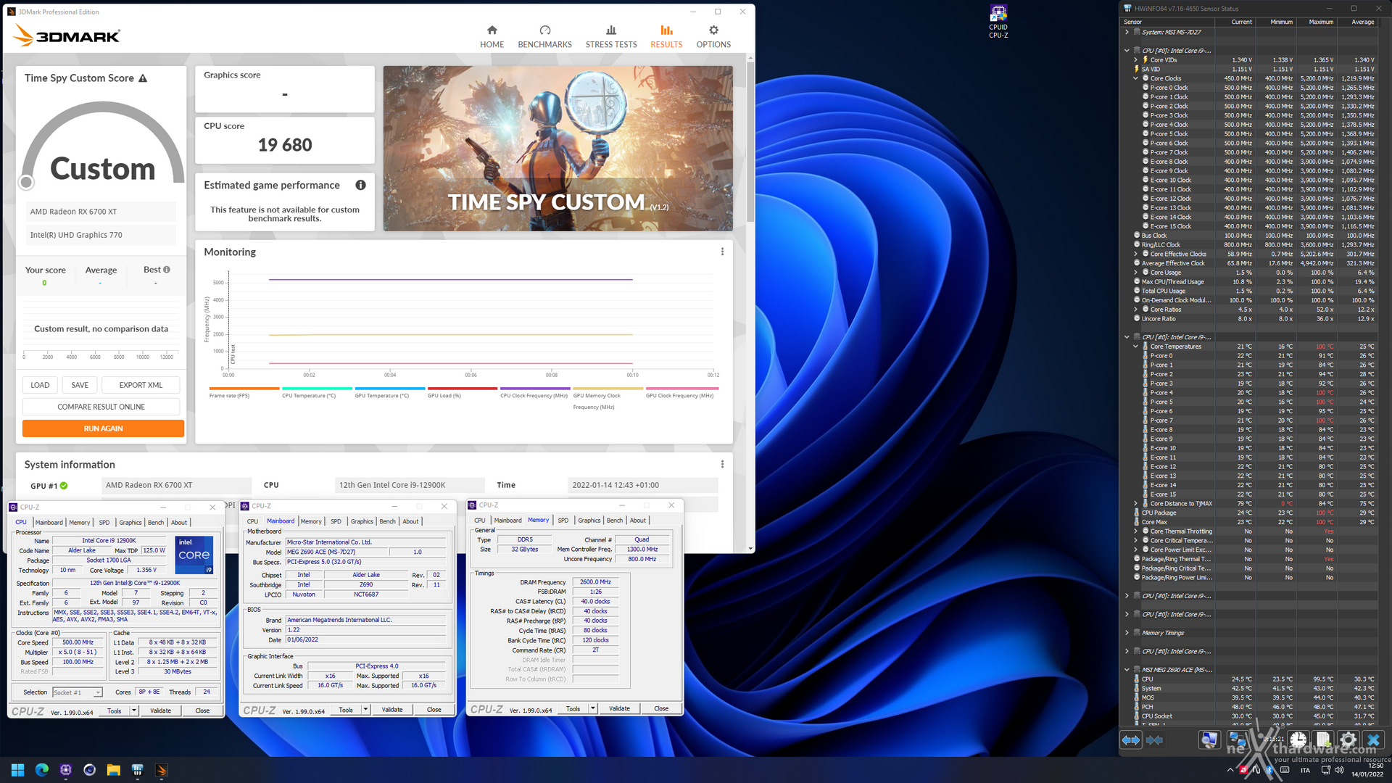The width and height of the screenshot is (1392, 783).
Task: Click Cinebench taskbar icon
Action: coord(90,770)
